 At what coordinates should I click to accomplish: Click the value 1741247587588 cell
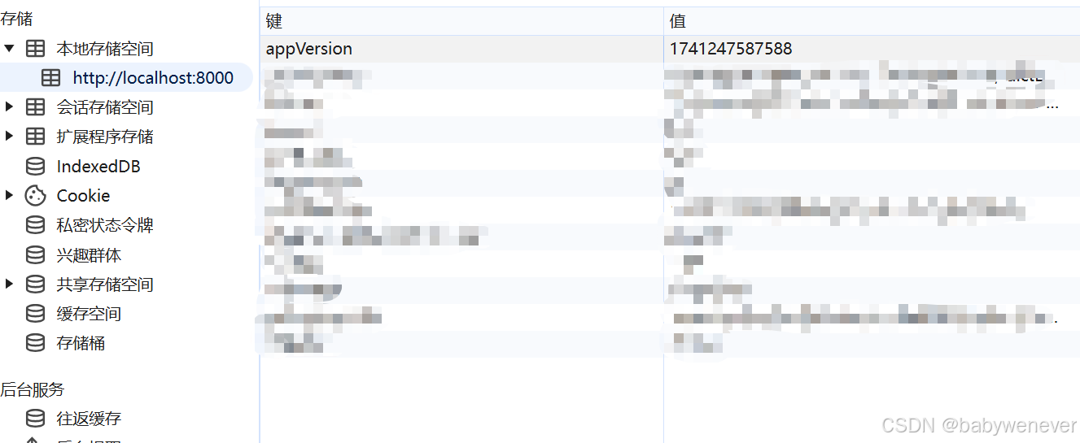(872, 49)
